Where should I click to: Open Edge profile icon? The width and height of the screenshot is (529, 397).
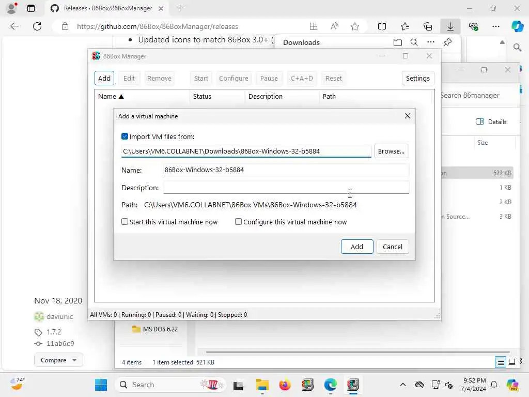pyautogui.click(x=11, y=8)
